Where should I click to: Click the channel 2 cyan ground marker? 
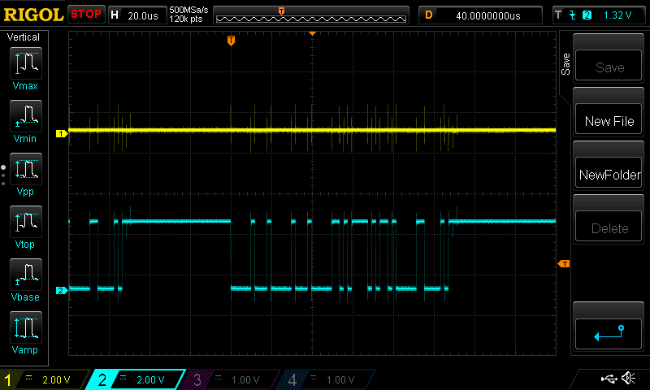coord(62,290)
